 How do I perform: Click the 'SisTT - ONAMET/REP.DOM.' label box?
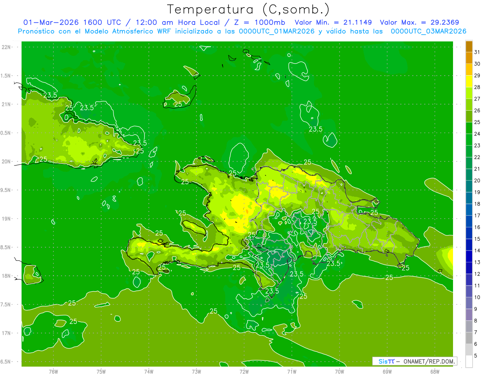point(415,361)
